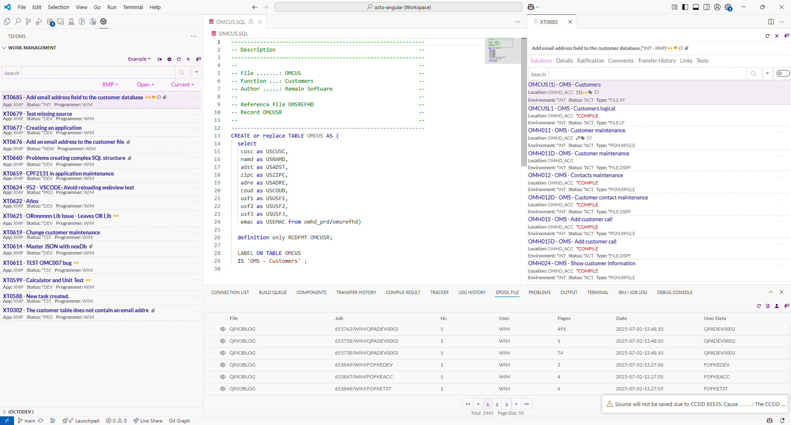The image size is (791, 425).
Task: Click the logout arrow icon in Work Management
Action: [x=160, y=59]
